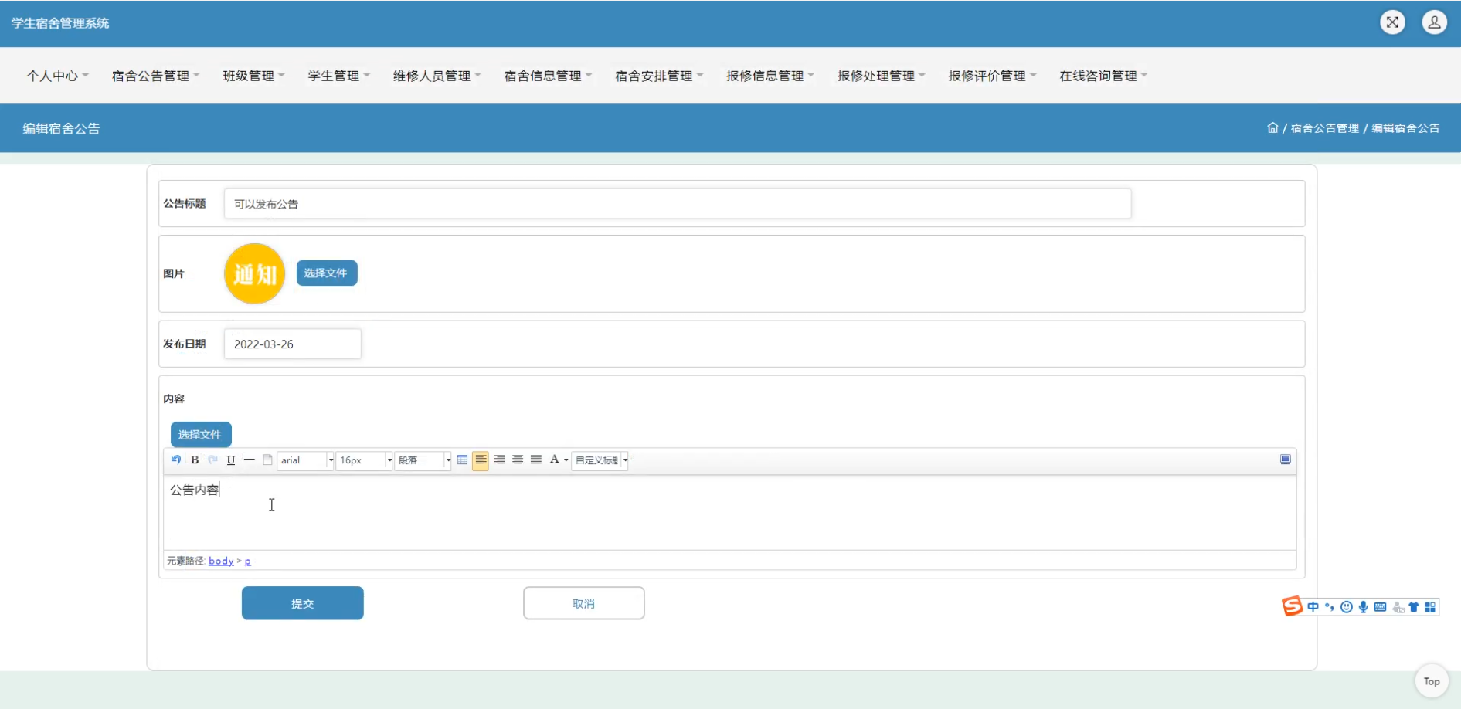Viewport: 1461px width, 709px height.
Task: Expand the 报修评价管理 menu
Action: click(993, 76)
